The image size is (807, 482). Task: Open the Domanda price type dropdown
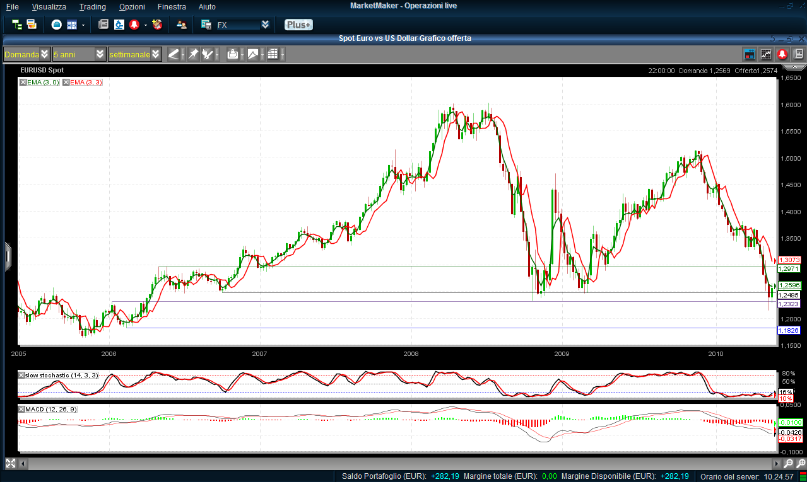click(44, 54)
